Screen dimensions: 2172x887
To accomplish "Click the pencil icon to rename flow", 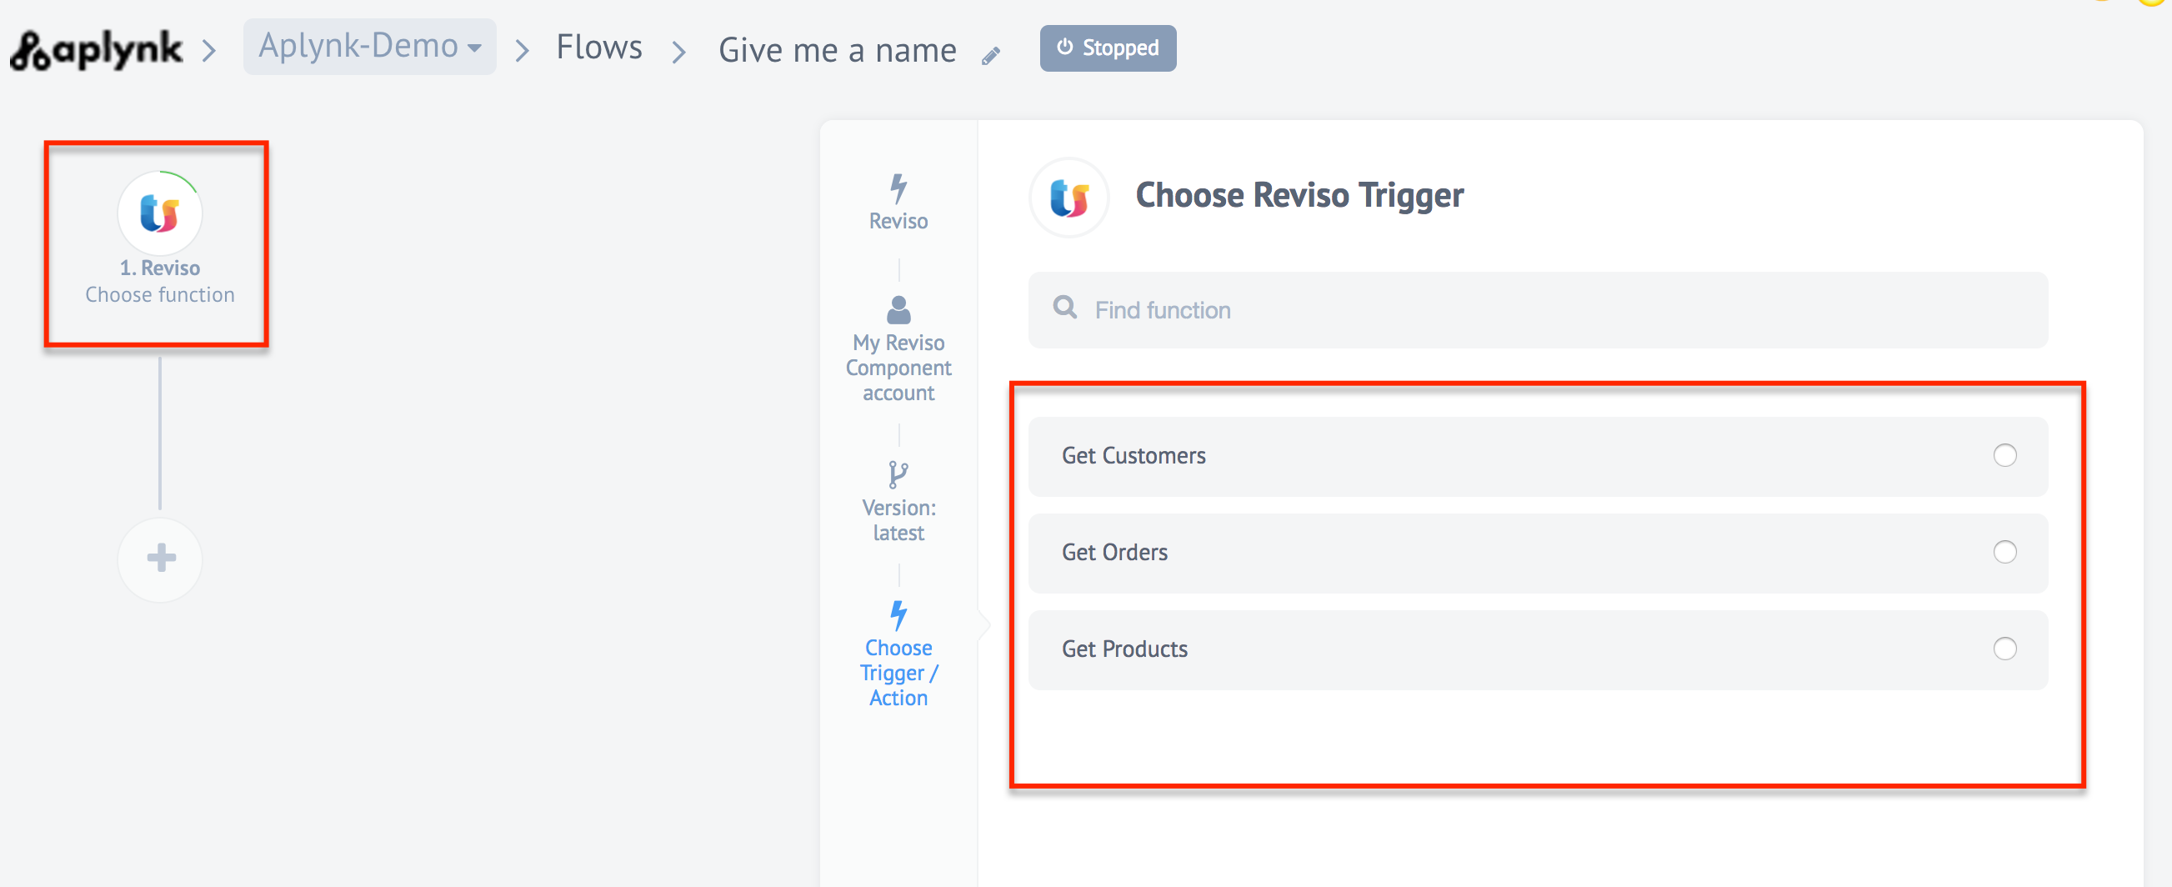I will coord(991,56).
